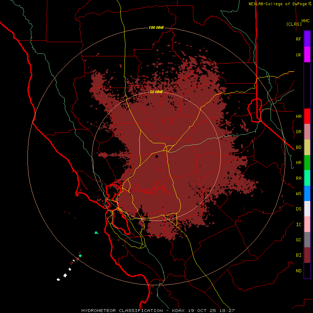This screenshot has width=313, height=313.
Task: Click the UK legend label
Action: pyautogui.click(x=298, y=55)
